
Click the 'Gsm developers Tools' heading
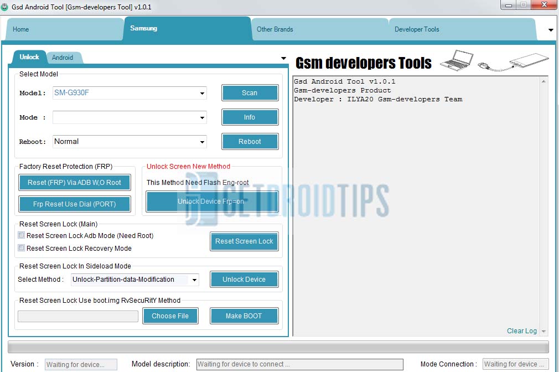click(363, 63)
